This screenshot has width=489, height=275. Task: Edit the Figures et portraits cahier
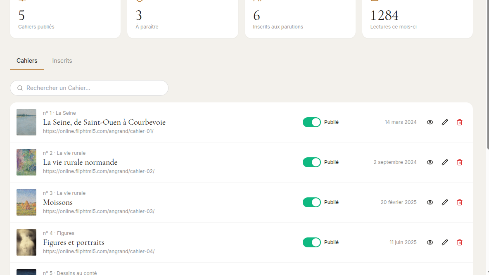tap(445, 242)
